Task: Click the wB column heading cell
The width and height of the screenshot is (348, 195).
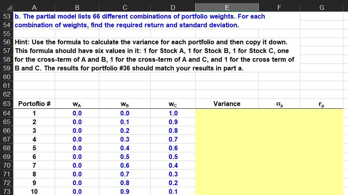Action: coord(125,104)
